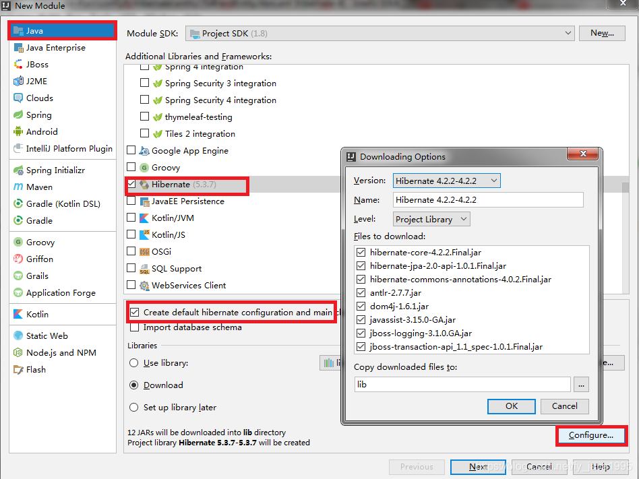Click the Hibernate framework icon

click(x=144, y=185)
